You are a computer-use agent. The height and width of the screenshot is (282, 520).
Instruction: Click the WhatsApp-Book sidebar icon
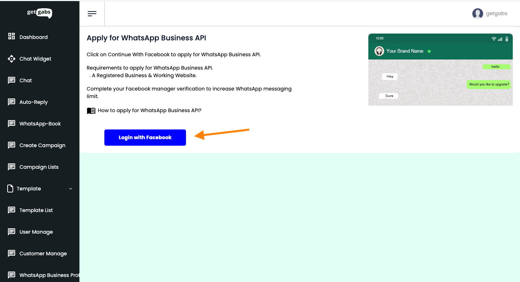12,124
